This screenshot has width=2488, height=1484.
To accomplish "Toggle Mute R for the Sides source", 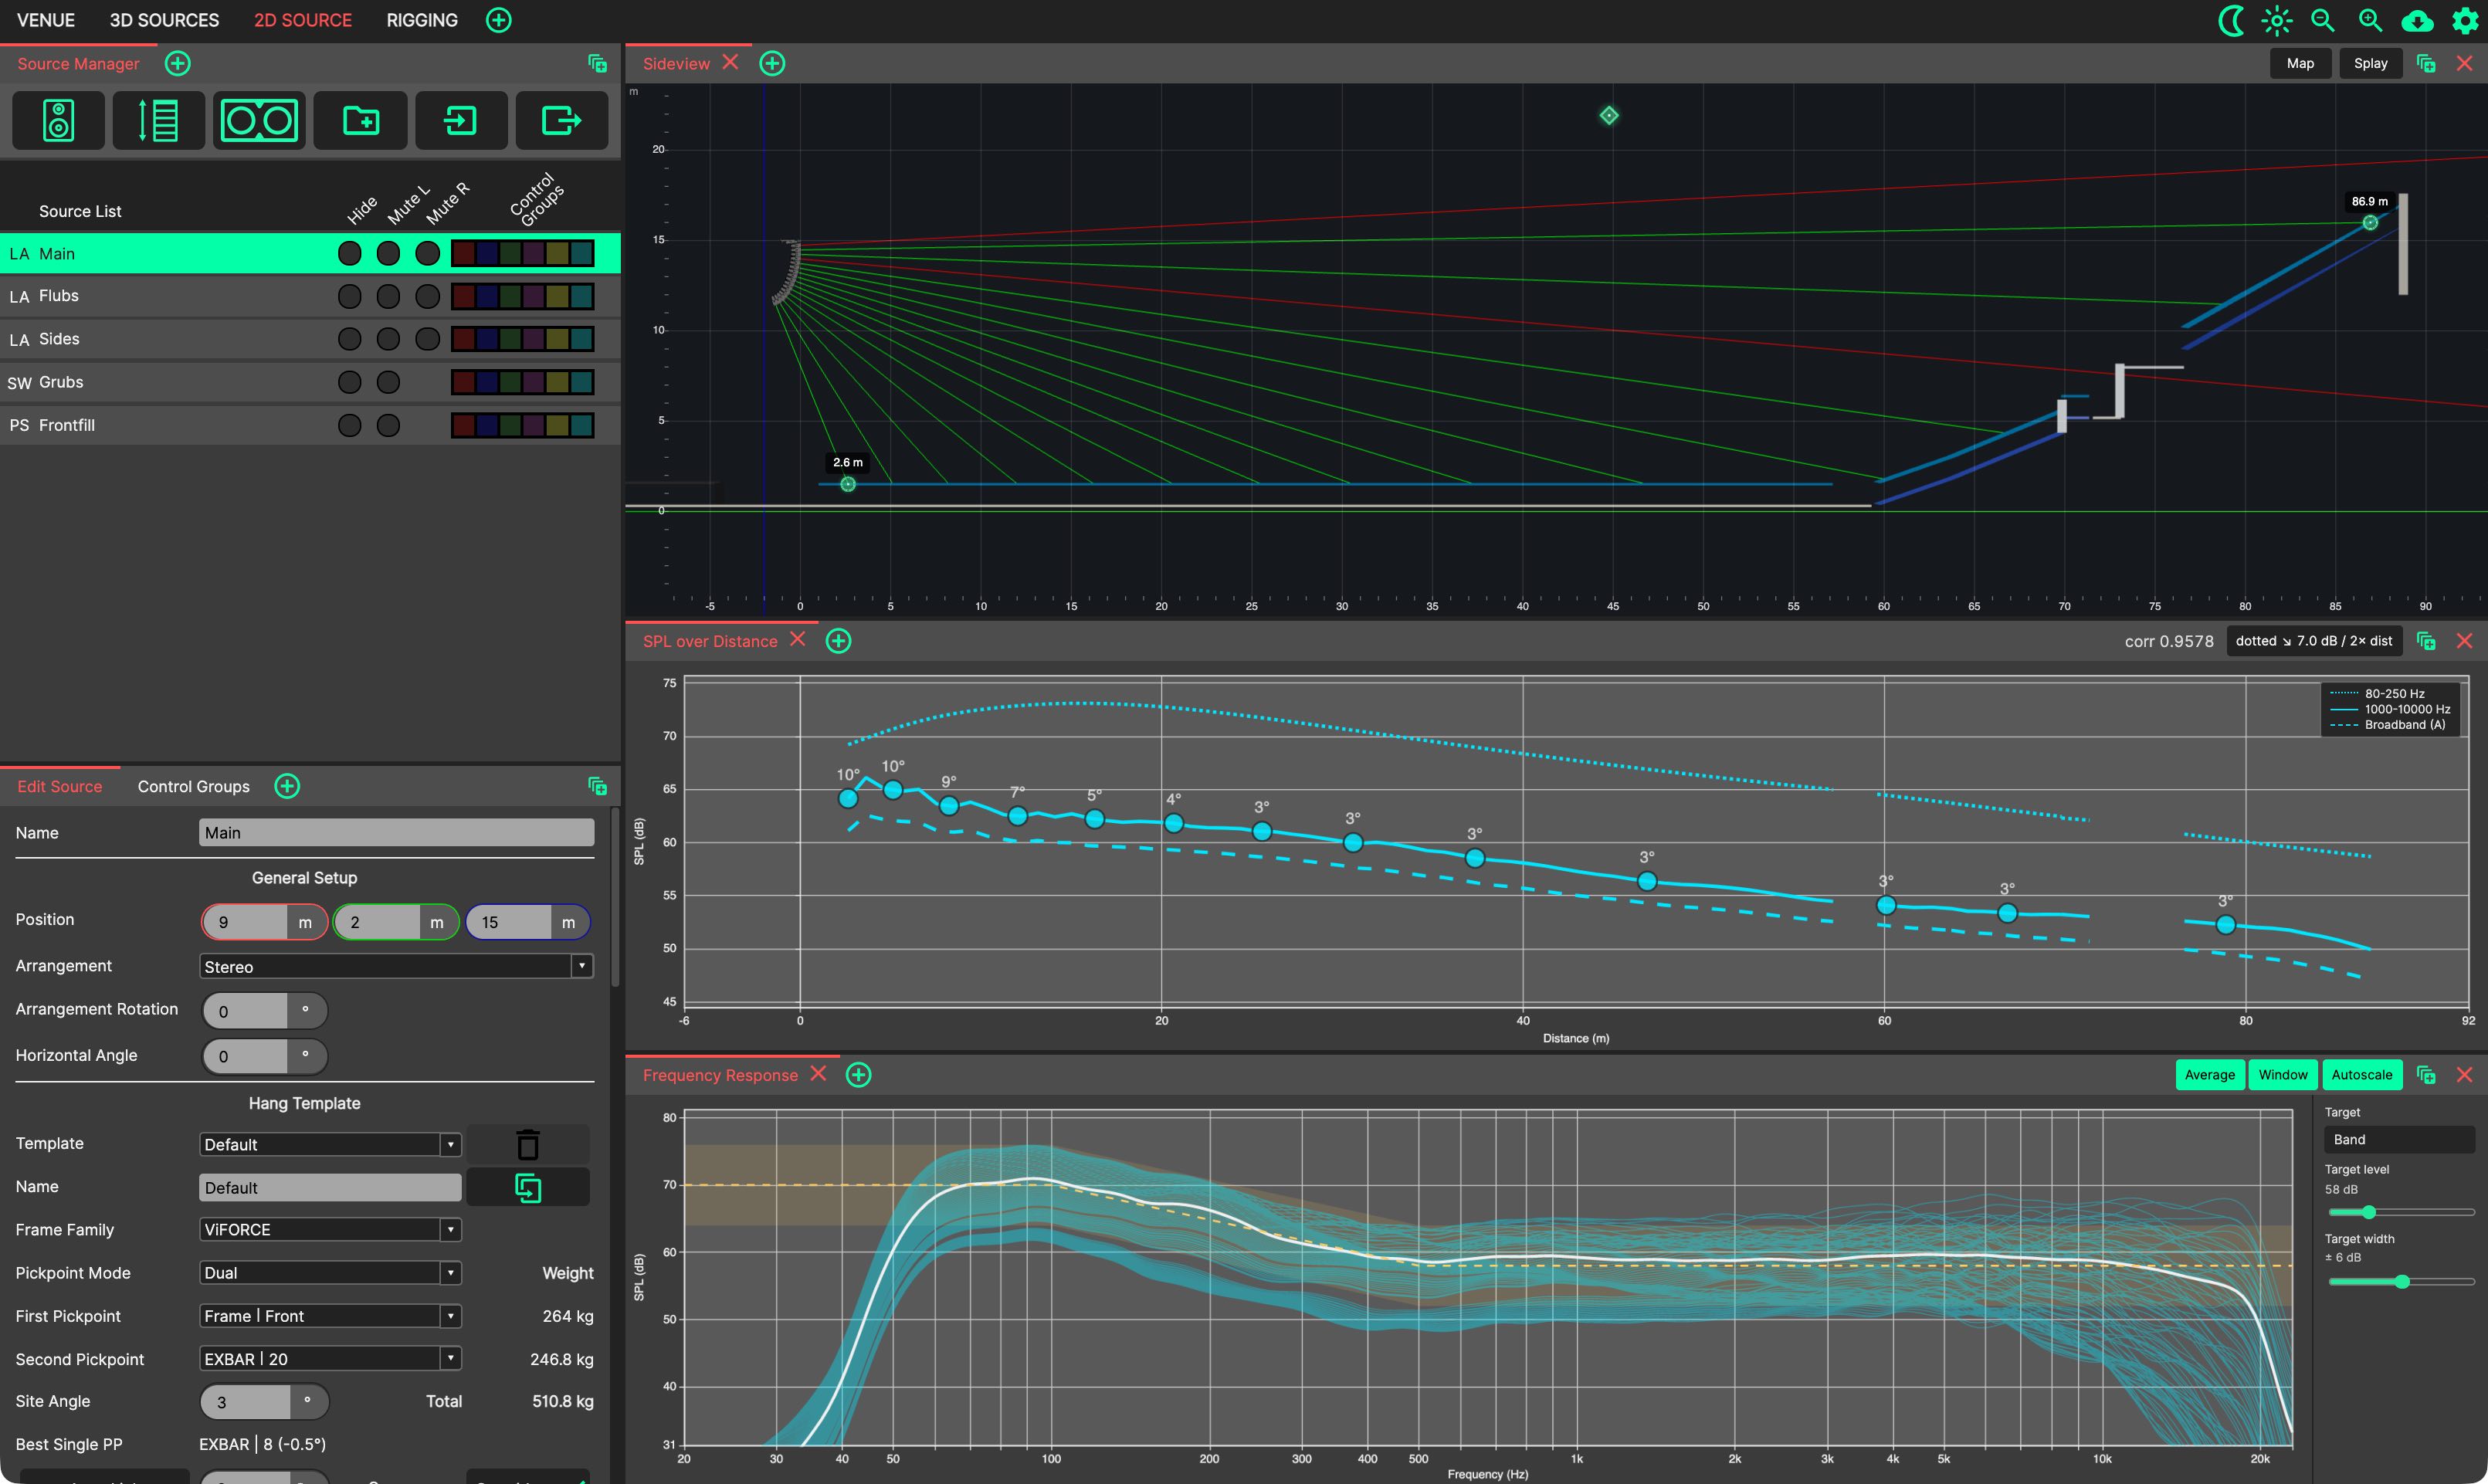I will click(427, 339).
